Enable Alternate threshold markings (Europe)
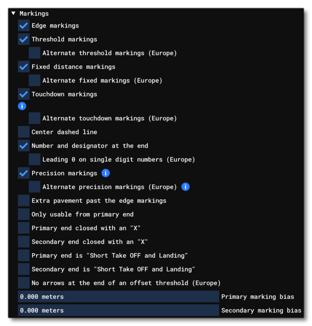Screen dimensions: 312x326 (x=35, y=53)
